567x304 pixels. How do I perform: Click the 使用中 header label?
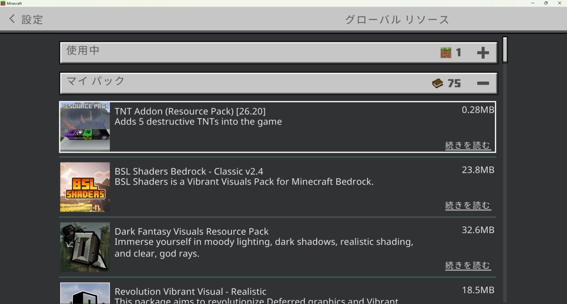(x=83, y=50)
